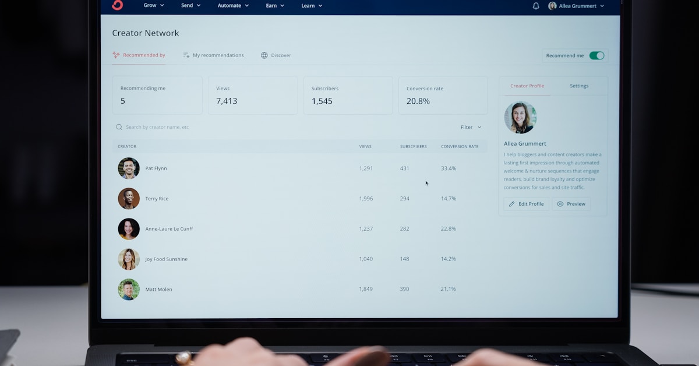Click Terry Rice's 14.7% conversion rate
The width and height of the screenshot is (699, 366).
(x=449, y=199)
